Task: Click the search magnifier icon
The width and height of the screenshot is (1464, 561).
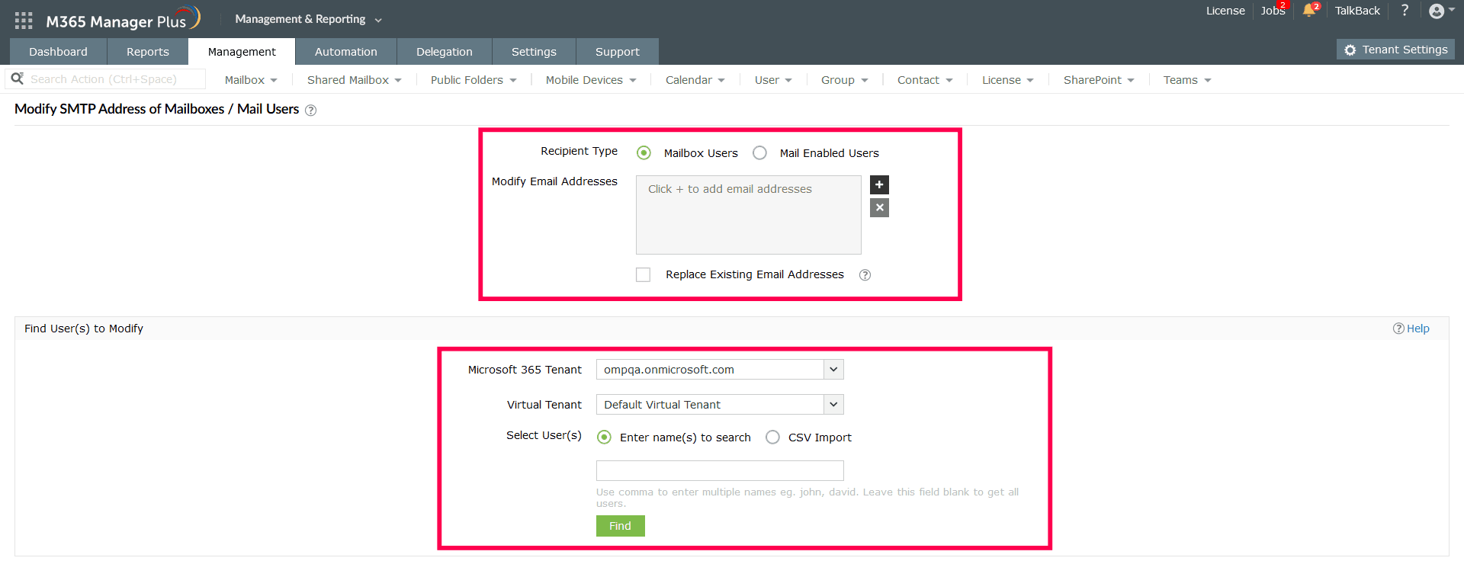Action: click(x=17, y=79)
